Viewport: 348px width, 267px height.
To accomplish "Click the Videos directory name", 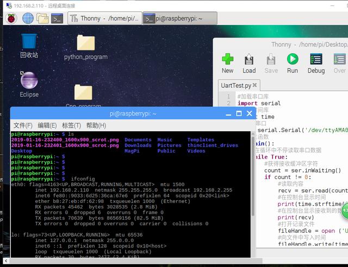I will [196, 151].
